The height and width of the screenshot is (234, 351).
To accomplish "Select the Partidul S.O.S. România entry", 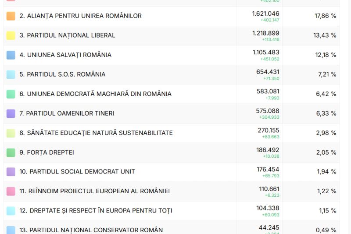I will pyautogui.click(x=62, y=74).
